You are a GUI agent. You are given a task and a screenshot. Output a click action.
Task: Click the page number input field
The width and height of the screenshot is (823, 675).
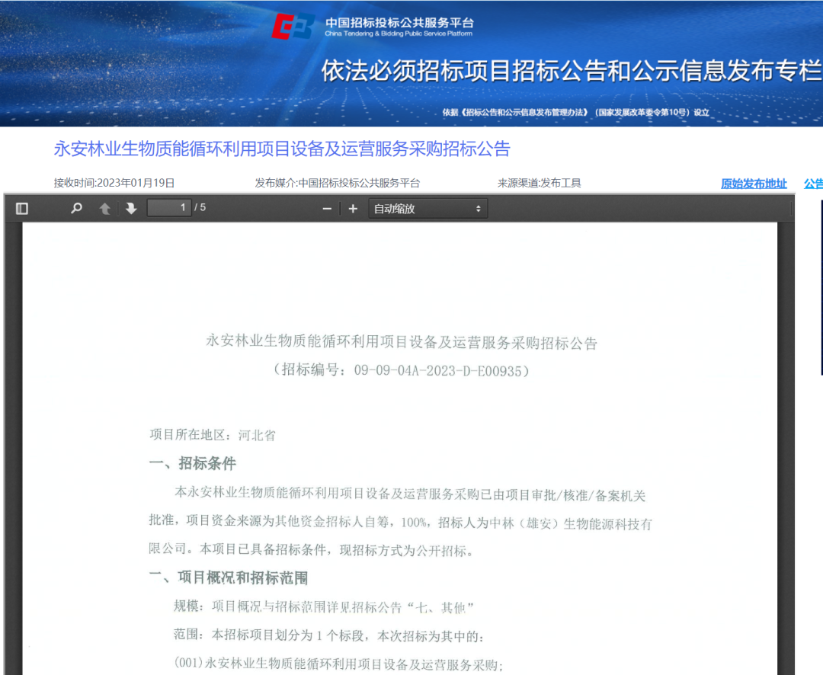coord(169,208)
